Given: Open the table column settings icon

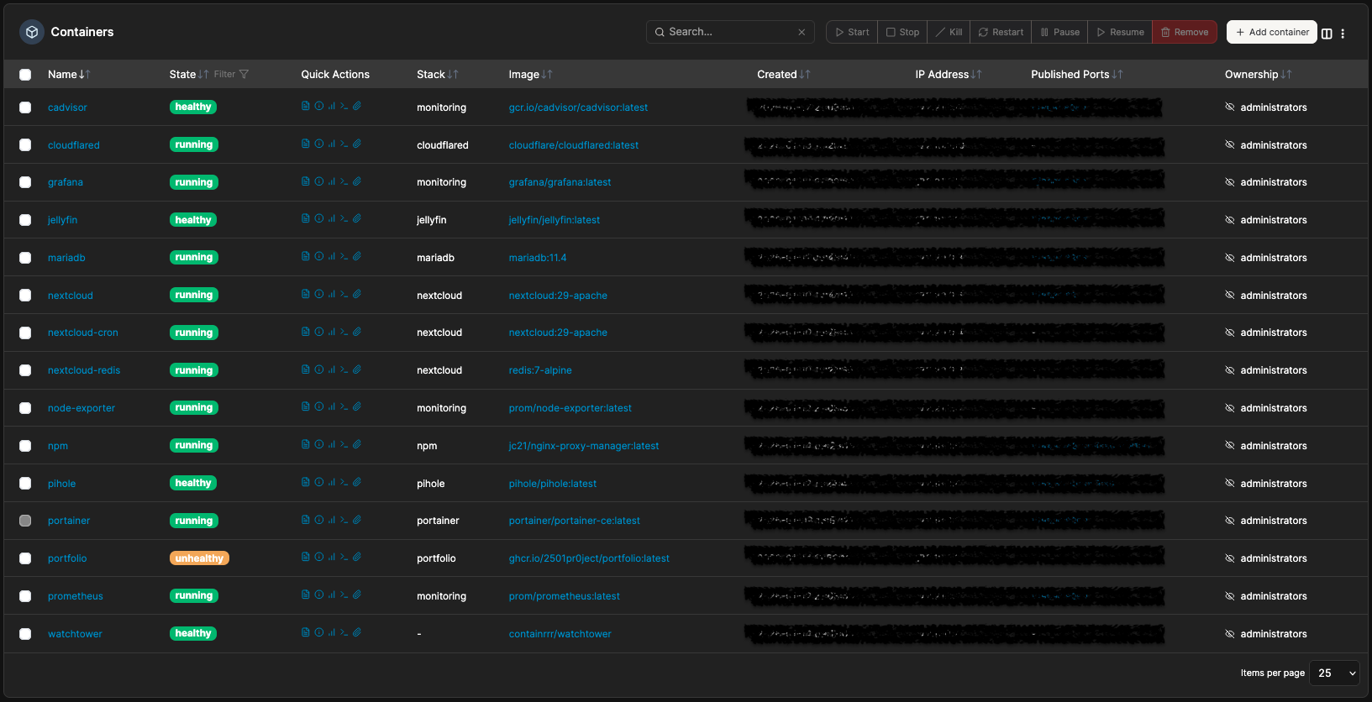Looking at the screenshot, I should tap(1327, 34).
